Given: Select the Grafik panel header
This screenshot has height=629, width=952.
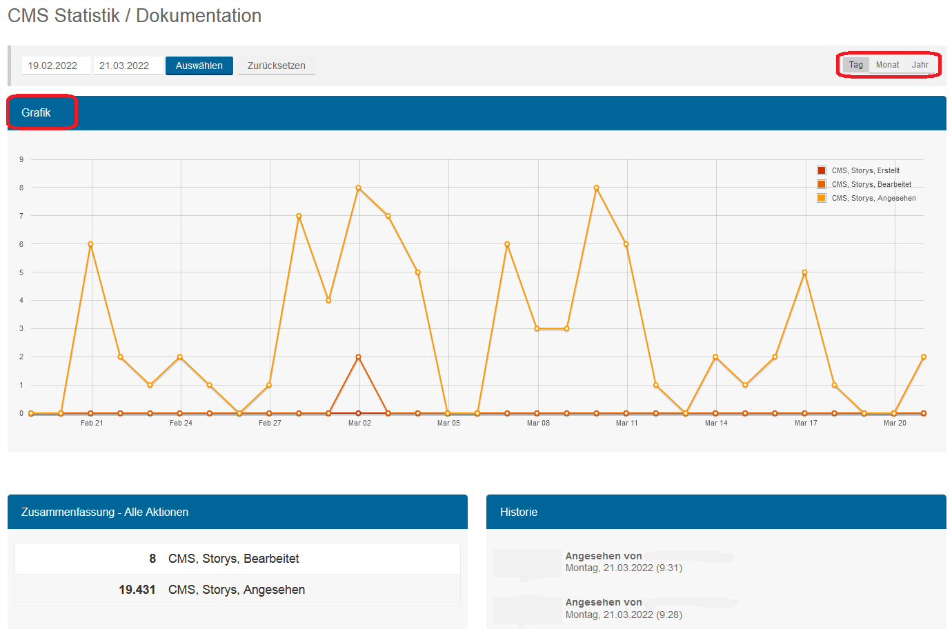Looking at the screenshot, I should (36, 112).
